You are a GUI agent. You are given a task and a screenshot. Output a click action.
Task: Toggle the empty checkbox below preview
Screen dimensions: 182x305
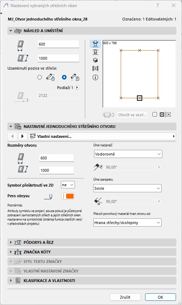point(155,115)
